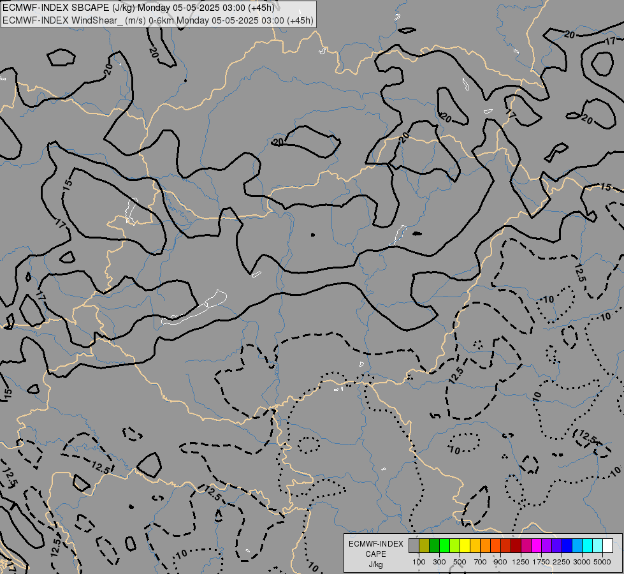Click the 5000 legend tick label

pos(602,562)
